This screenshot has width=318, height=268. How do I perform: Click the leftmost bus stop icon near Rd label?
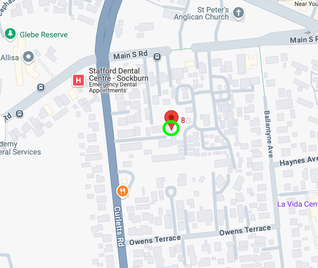19,114
